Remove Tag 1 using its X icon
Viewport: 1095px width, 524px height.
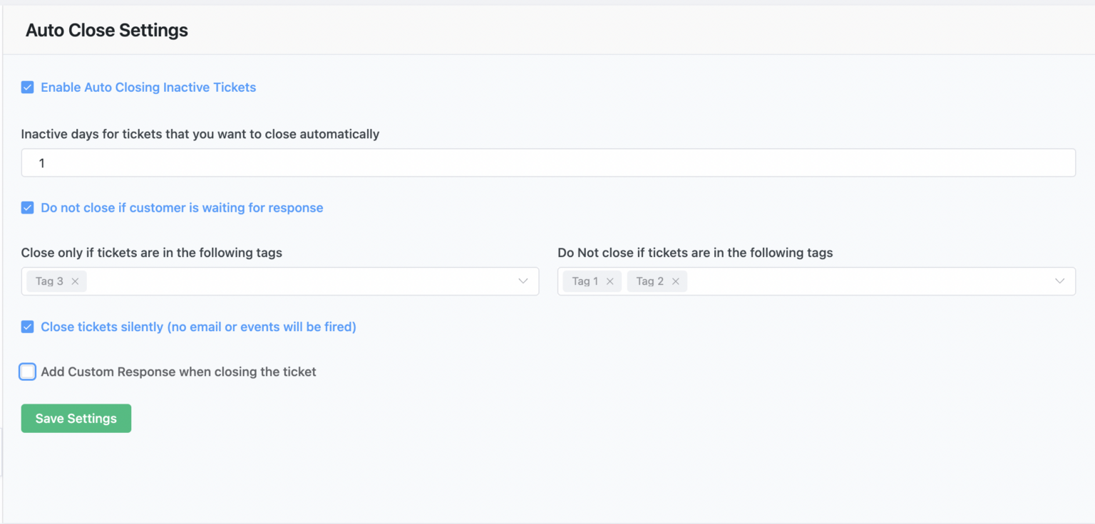[610, 281]
